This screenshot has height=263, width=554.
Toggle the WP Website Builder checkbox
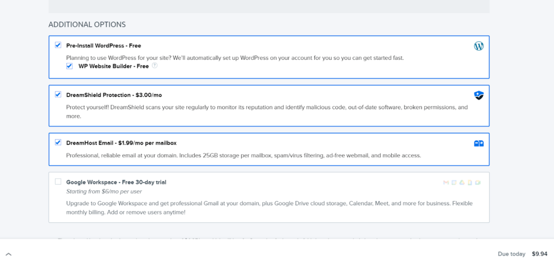69,66
